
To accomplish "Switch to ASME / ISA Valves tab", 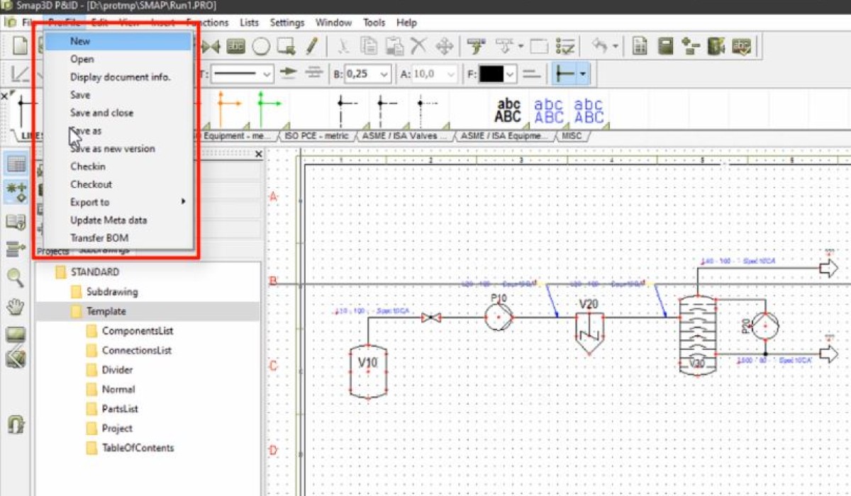I will point(405,135).
